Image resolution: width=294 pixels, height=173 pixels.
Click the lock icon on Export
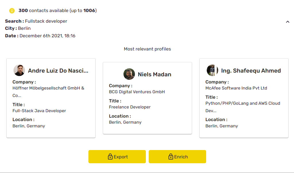tap(110, 157)
